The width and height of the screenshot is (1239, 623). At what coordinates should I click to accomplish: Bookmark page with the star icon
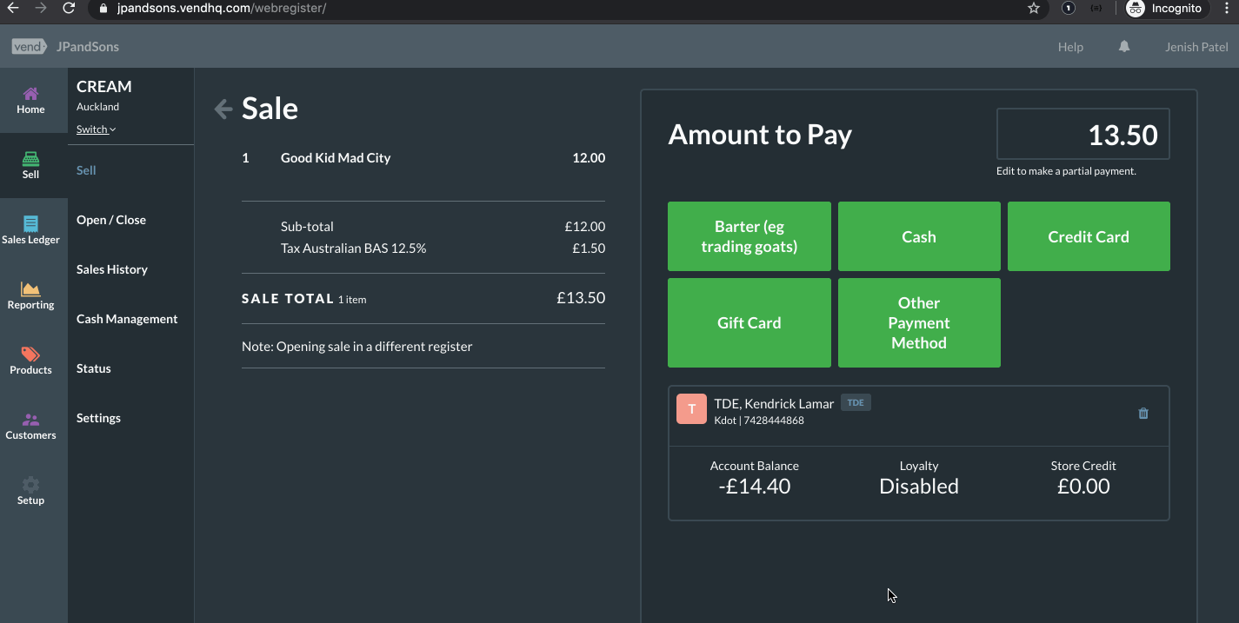tap(1034, 9)
